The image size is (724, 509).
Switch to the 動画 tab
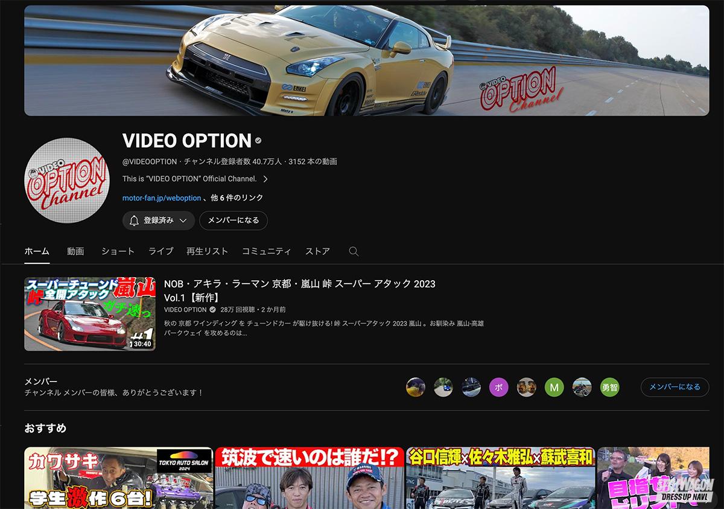pos(75,251)
